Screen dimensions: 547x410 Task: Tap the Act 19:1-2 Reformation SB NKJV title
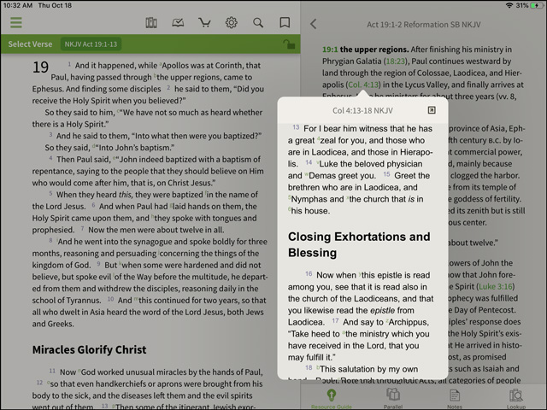coord(424,25)
